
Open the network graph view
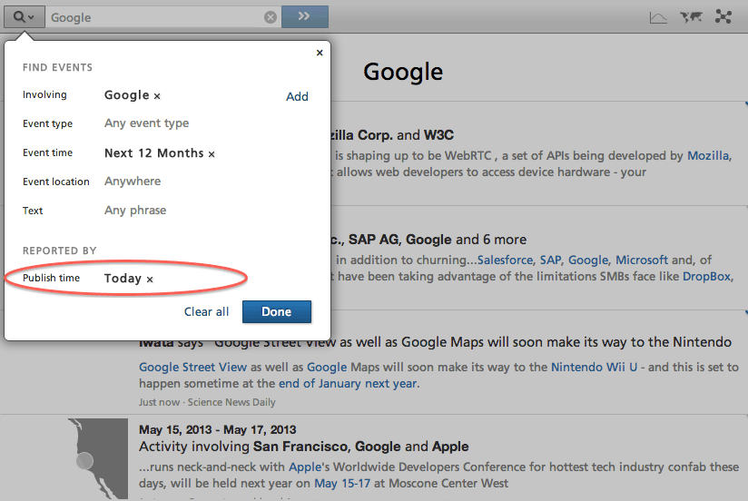click(x=723, y=16)
